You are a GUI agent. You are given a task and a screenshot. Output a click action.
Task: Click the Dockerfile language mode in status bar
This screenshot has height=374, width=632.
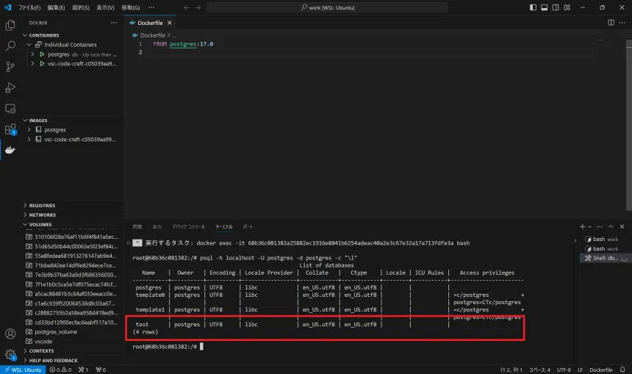601,370
